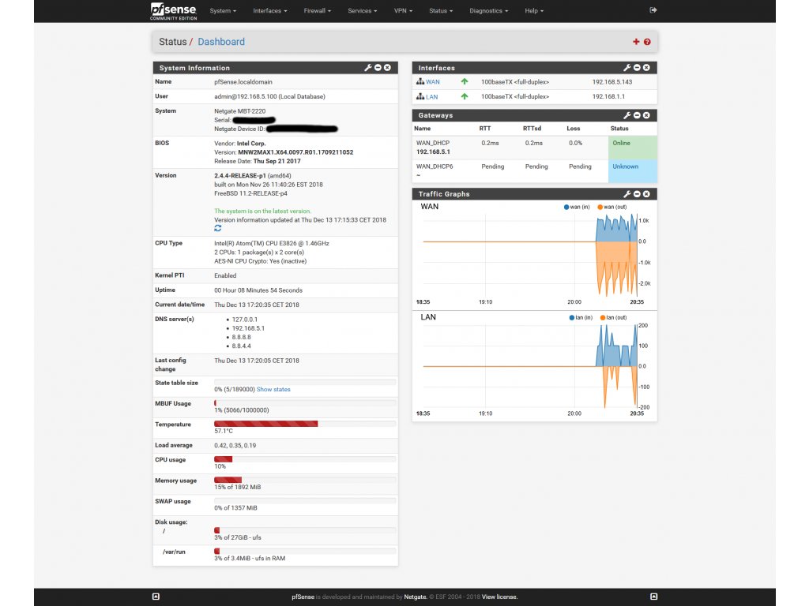Close the System Information widget

pos(387,68)
